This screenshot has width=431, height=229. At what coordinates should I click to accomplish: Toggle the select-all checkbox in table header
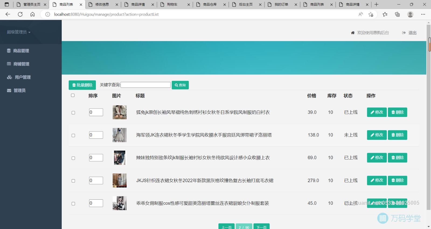click(x=73, y=95)
